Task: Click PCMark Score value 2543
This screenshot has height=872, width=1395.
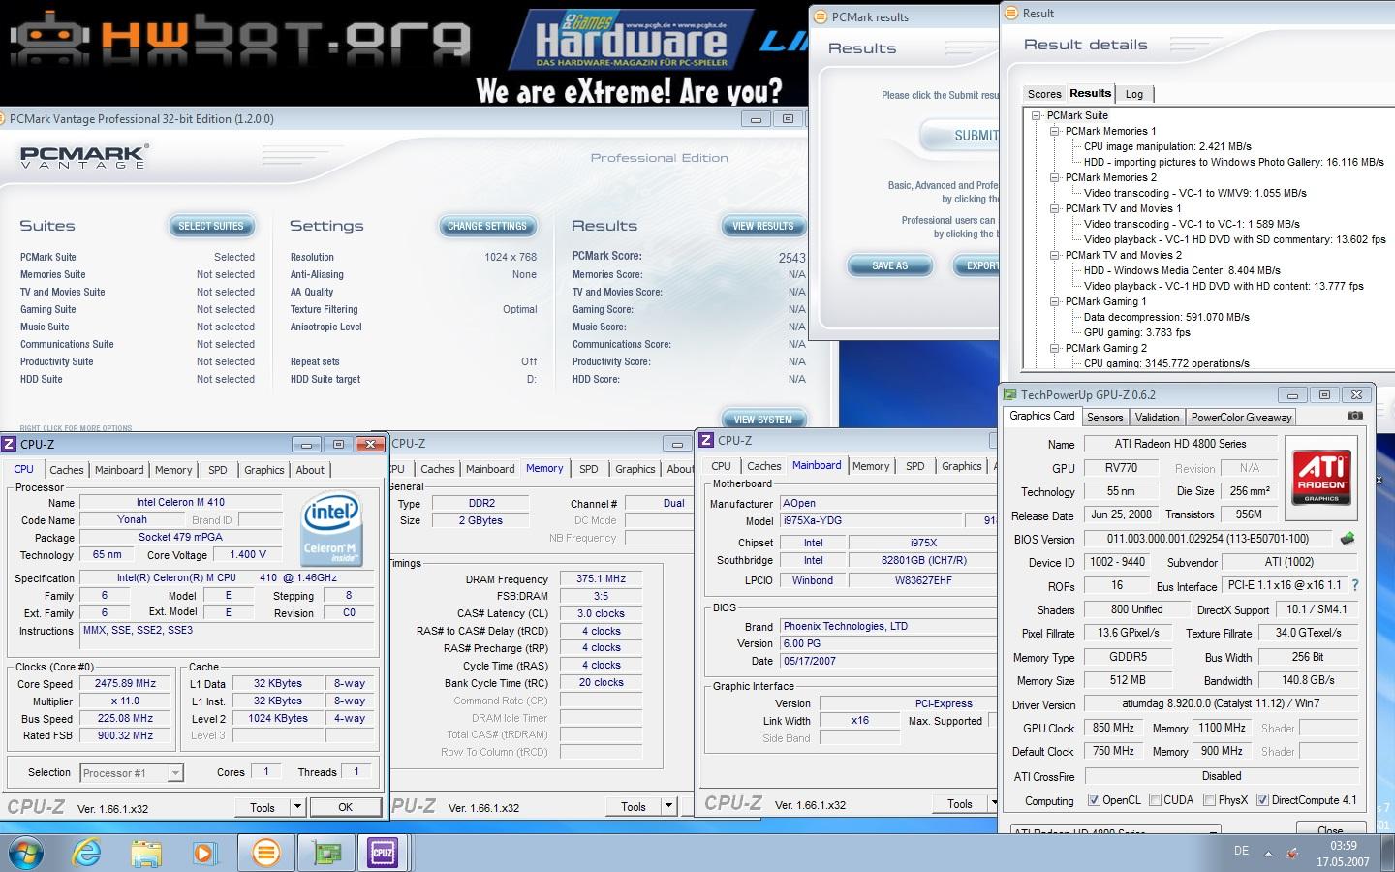Action: 791,258
